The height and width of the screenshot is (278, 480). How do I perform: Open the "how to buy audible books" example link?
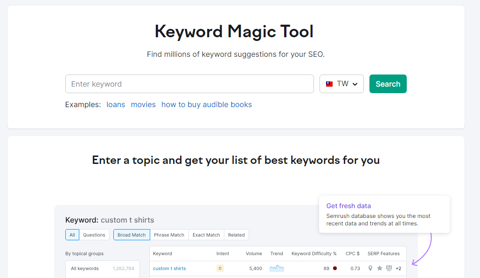207,104
